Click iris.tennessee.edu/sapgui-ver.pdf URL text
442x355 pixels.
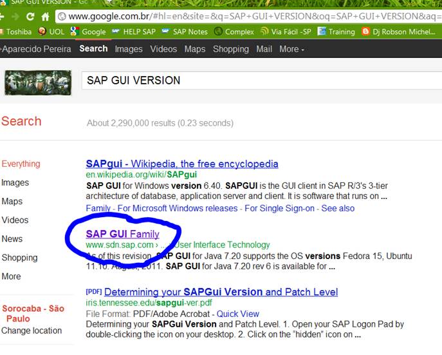pyautogui.click(x=149, y=303)
